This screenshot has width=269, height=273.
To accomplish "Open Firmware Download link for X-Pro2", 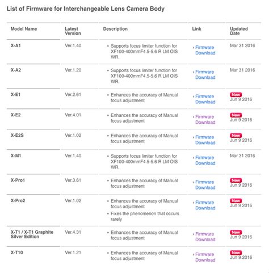I will coord(205,205).
